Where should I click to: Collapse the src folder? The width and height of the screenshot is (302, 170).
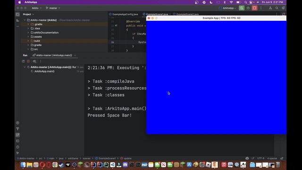click(x=28, y=49)
